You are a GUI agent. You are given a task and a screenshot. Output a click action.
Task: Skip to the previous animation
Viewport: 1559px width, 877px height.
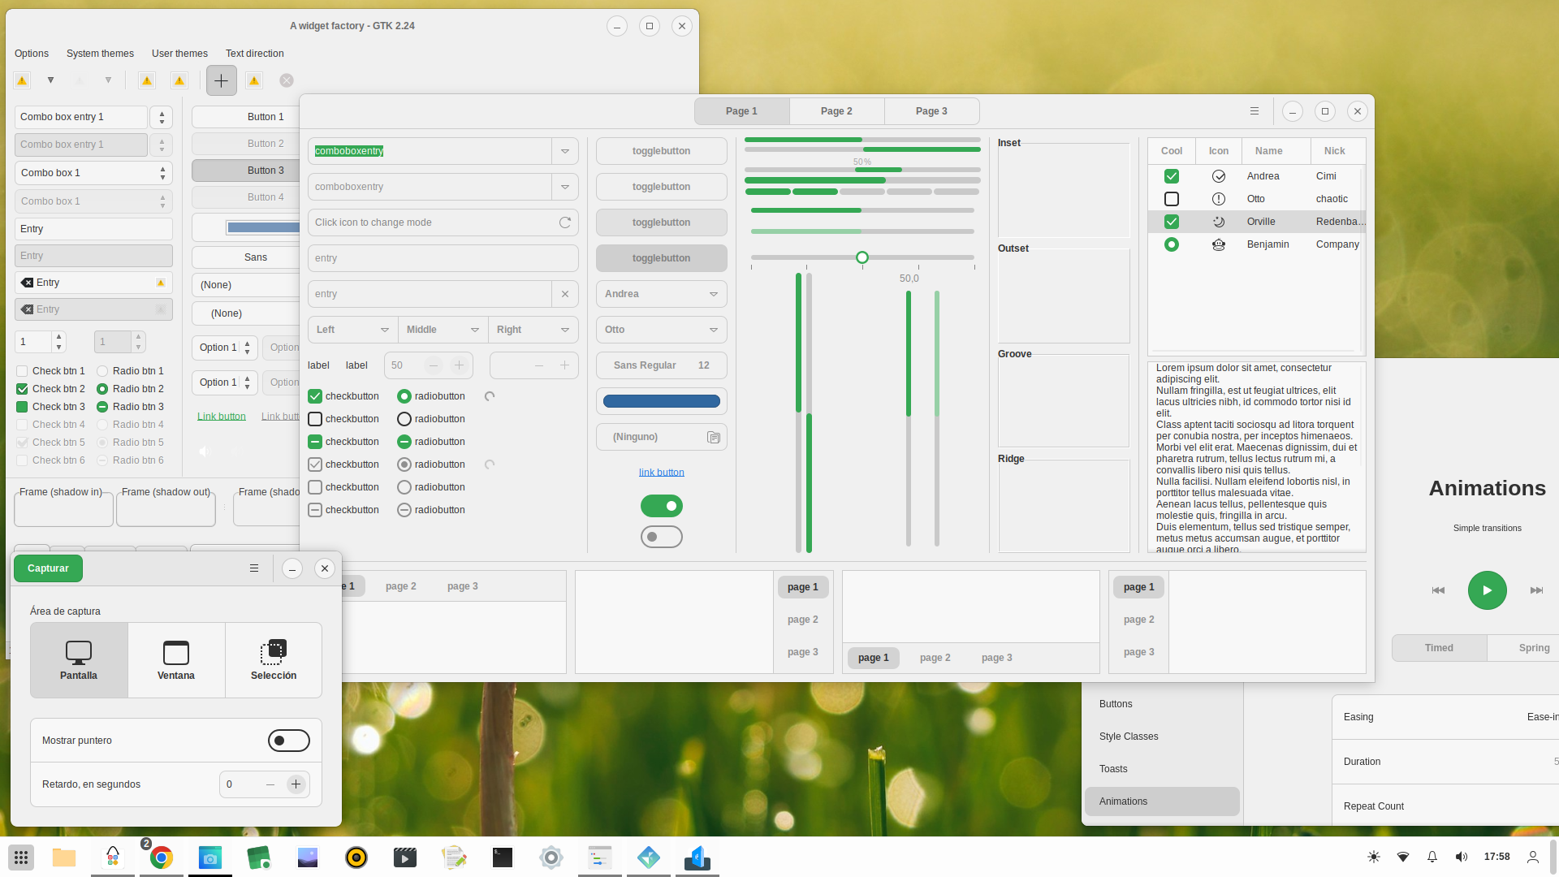click(1438, 590)
